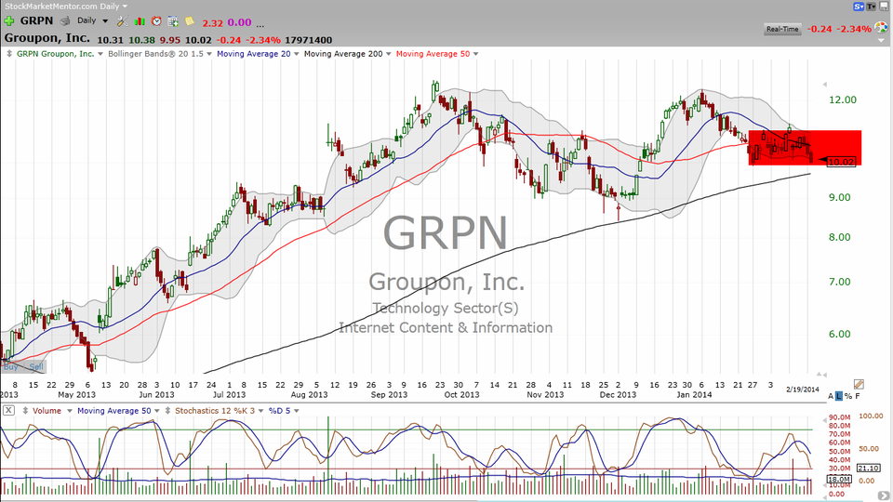This screenshot has width=893, height=502.
Task: Click the Jan 2014 date axis label
Action: (694, 394)
